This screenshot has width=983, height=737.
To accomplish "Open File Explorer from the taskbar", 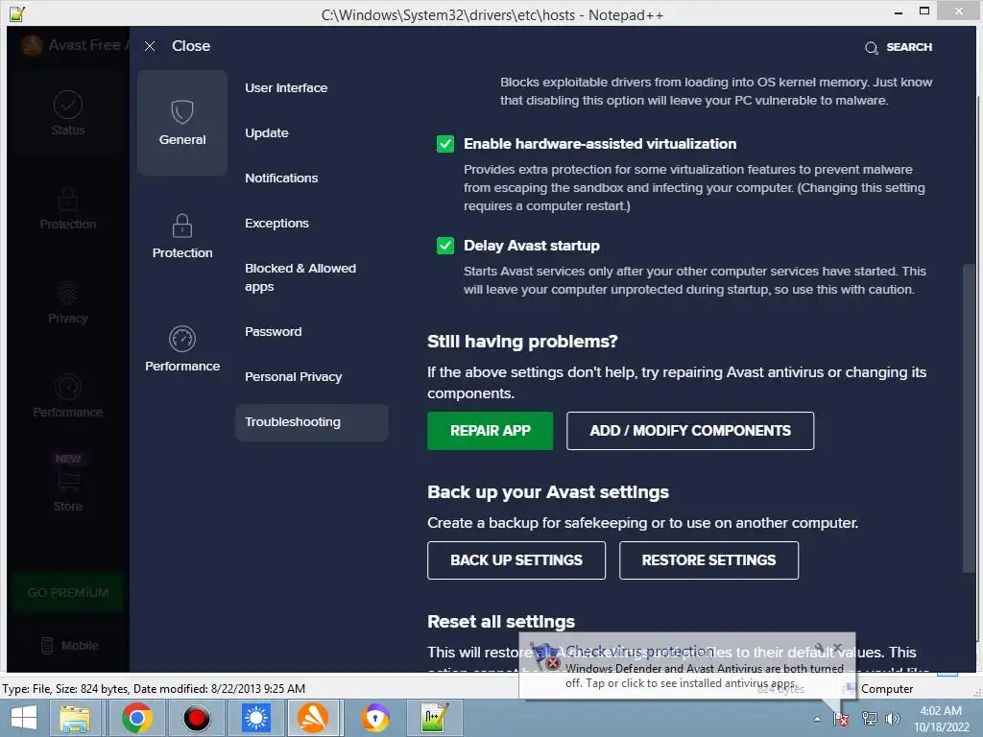I will pos(75,718).
